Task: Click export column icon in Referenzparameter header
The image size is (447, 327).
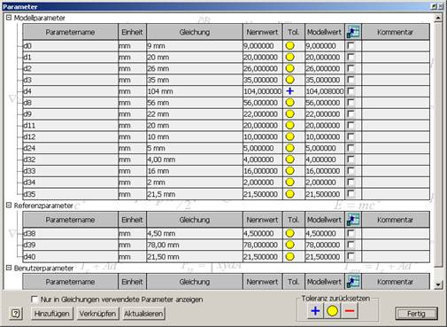Action: (353, 220)
